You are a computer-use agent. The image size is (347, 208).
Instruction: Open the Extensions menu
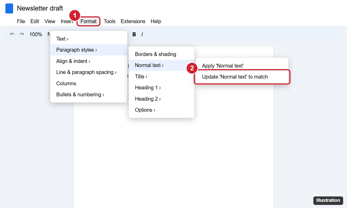click(x=133, y=21)
